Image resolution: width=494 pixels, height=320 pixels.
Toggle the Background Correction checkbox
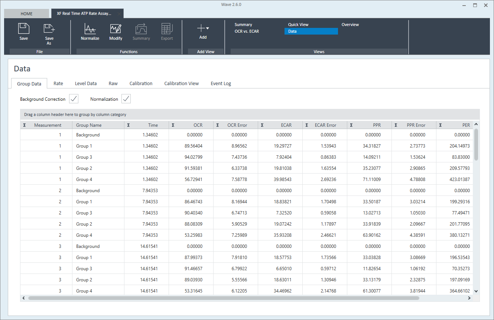point(74,99)
